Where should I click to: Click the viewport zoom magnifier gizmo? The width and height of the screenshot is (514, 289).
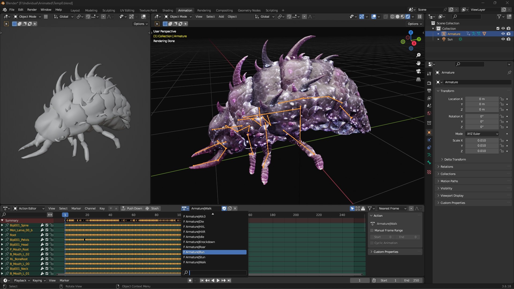coord(418,55)
